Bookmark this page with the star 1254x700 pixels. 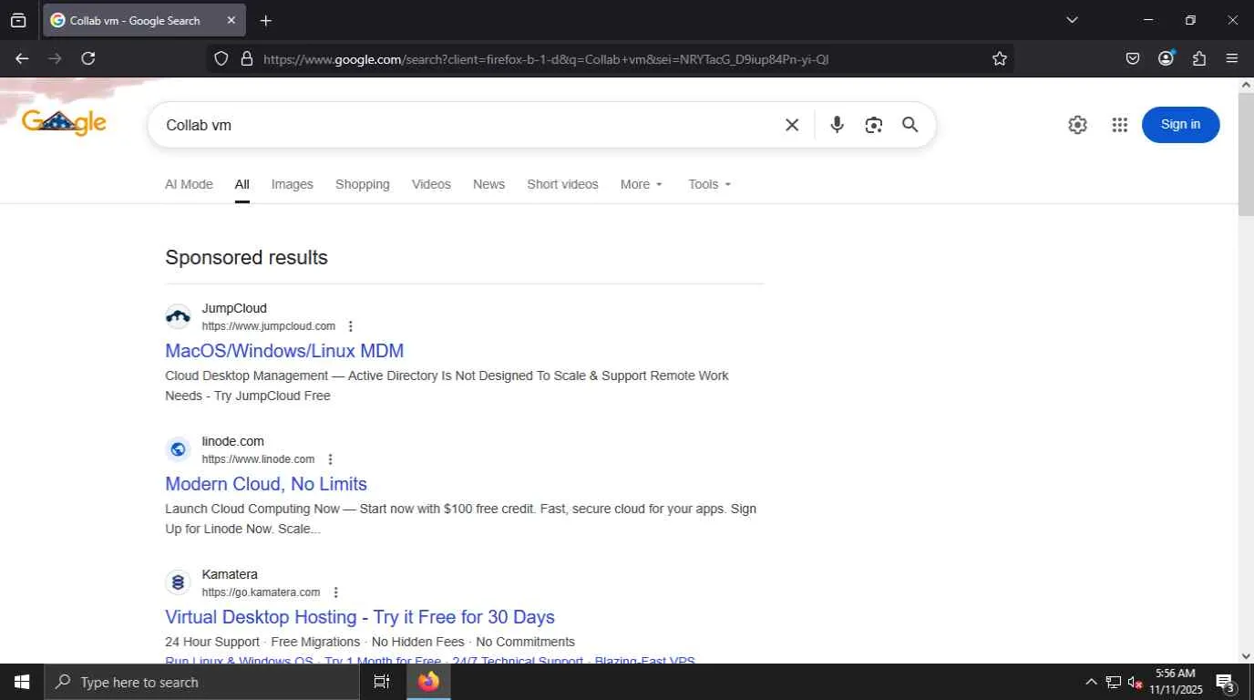pyautogui.click(x=1000, y=58)
